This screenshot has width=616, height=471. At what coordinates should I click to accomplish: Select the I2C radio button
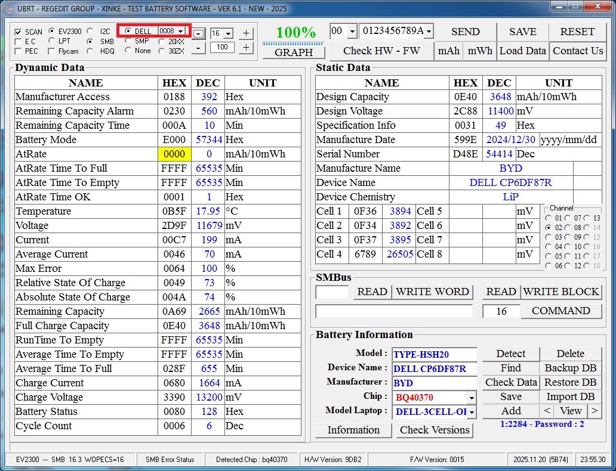pos(90,31)
